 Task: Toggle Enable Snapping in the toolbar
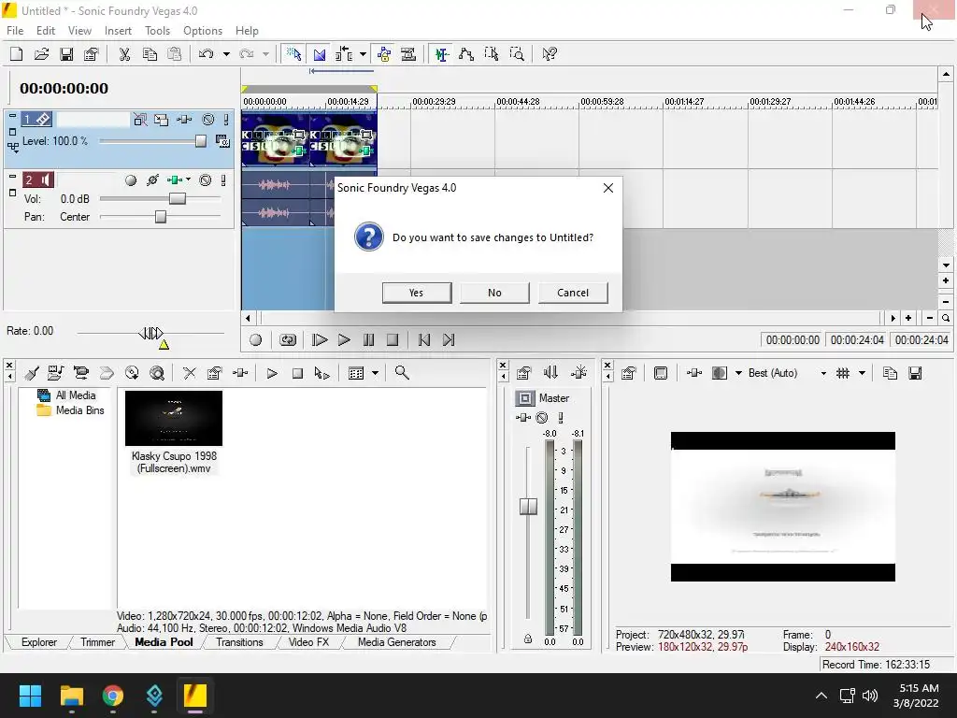pyautogui.click(x=294, y=54)
